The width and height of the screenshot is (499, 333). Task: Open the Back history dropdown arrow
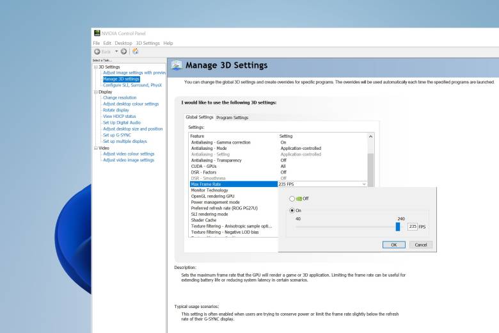click(x=116, y=51)
